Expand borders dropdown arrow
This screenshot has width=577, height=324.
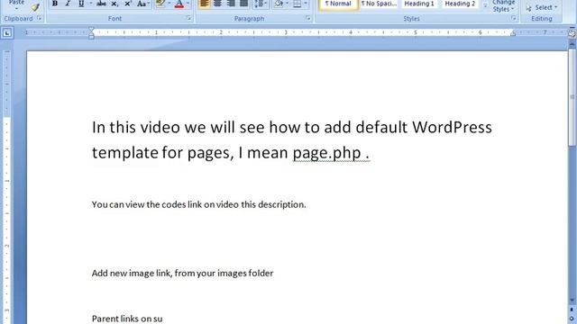(306, 4)
